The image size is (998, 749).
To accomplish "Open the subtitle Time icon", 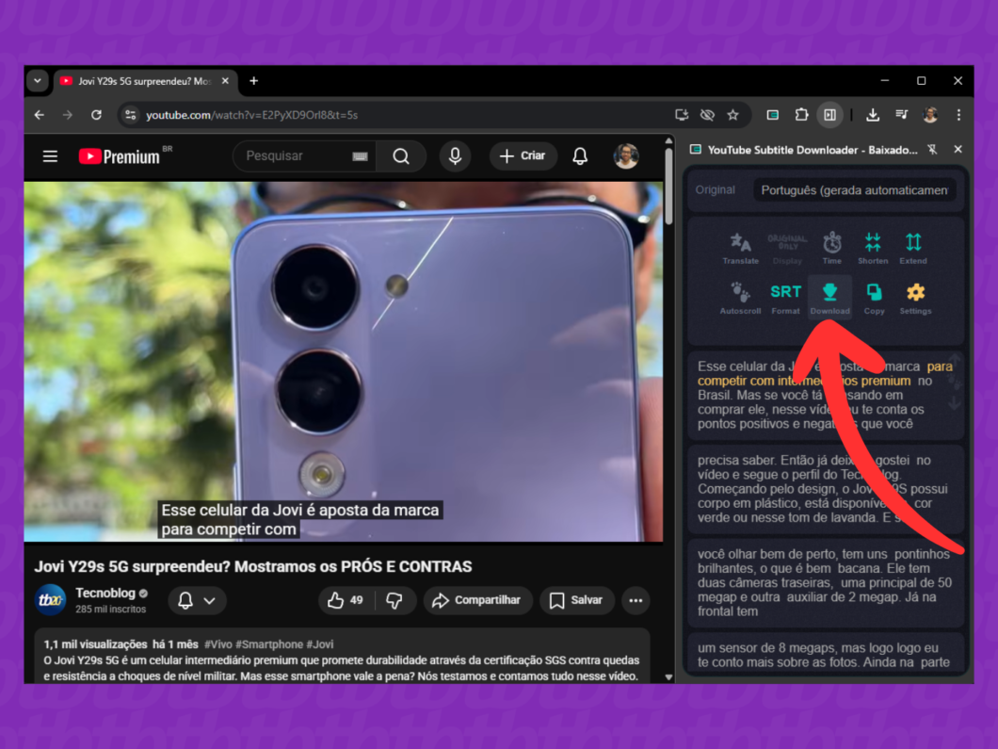I will click(x=831, y=248).
